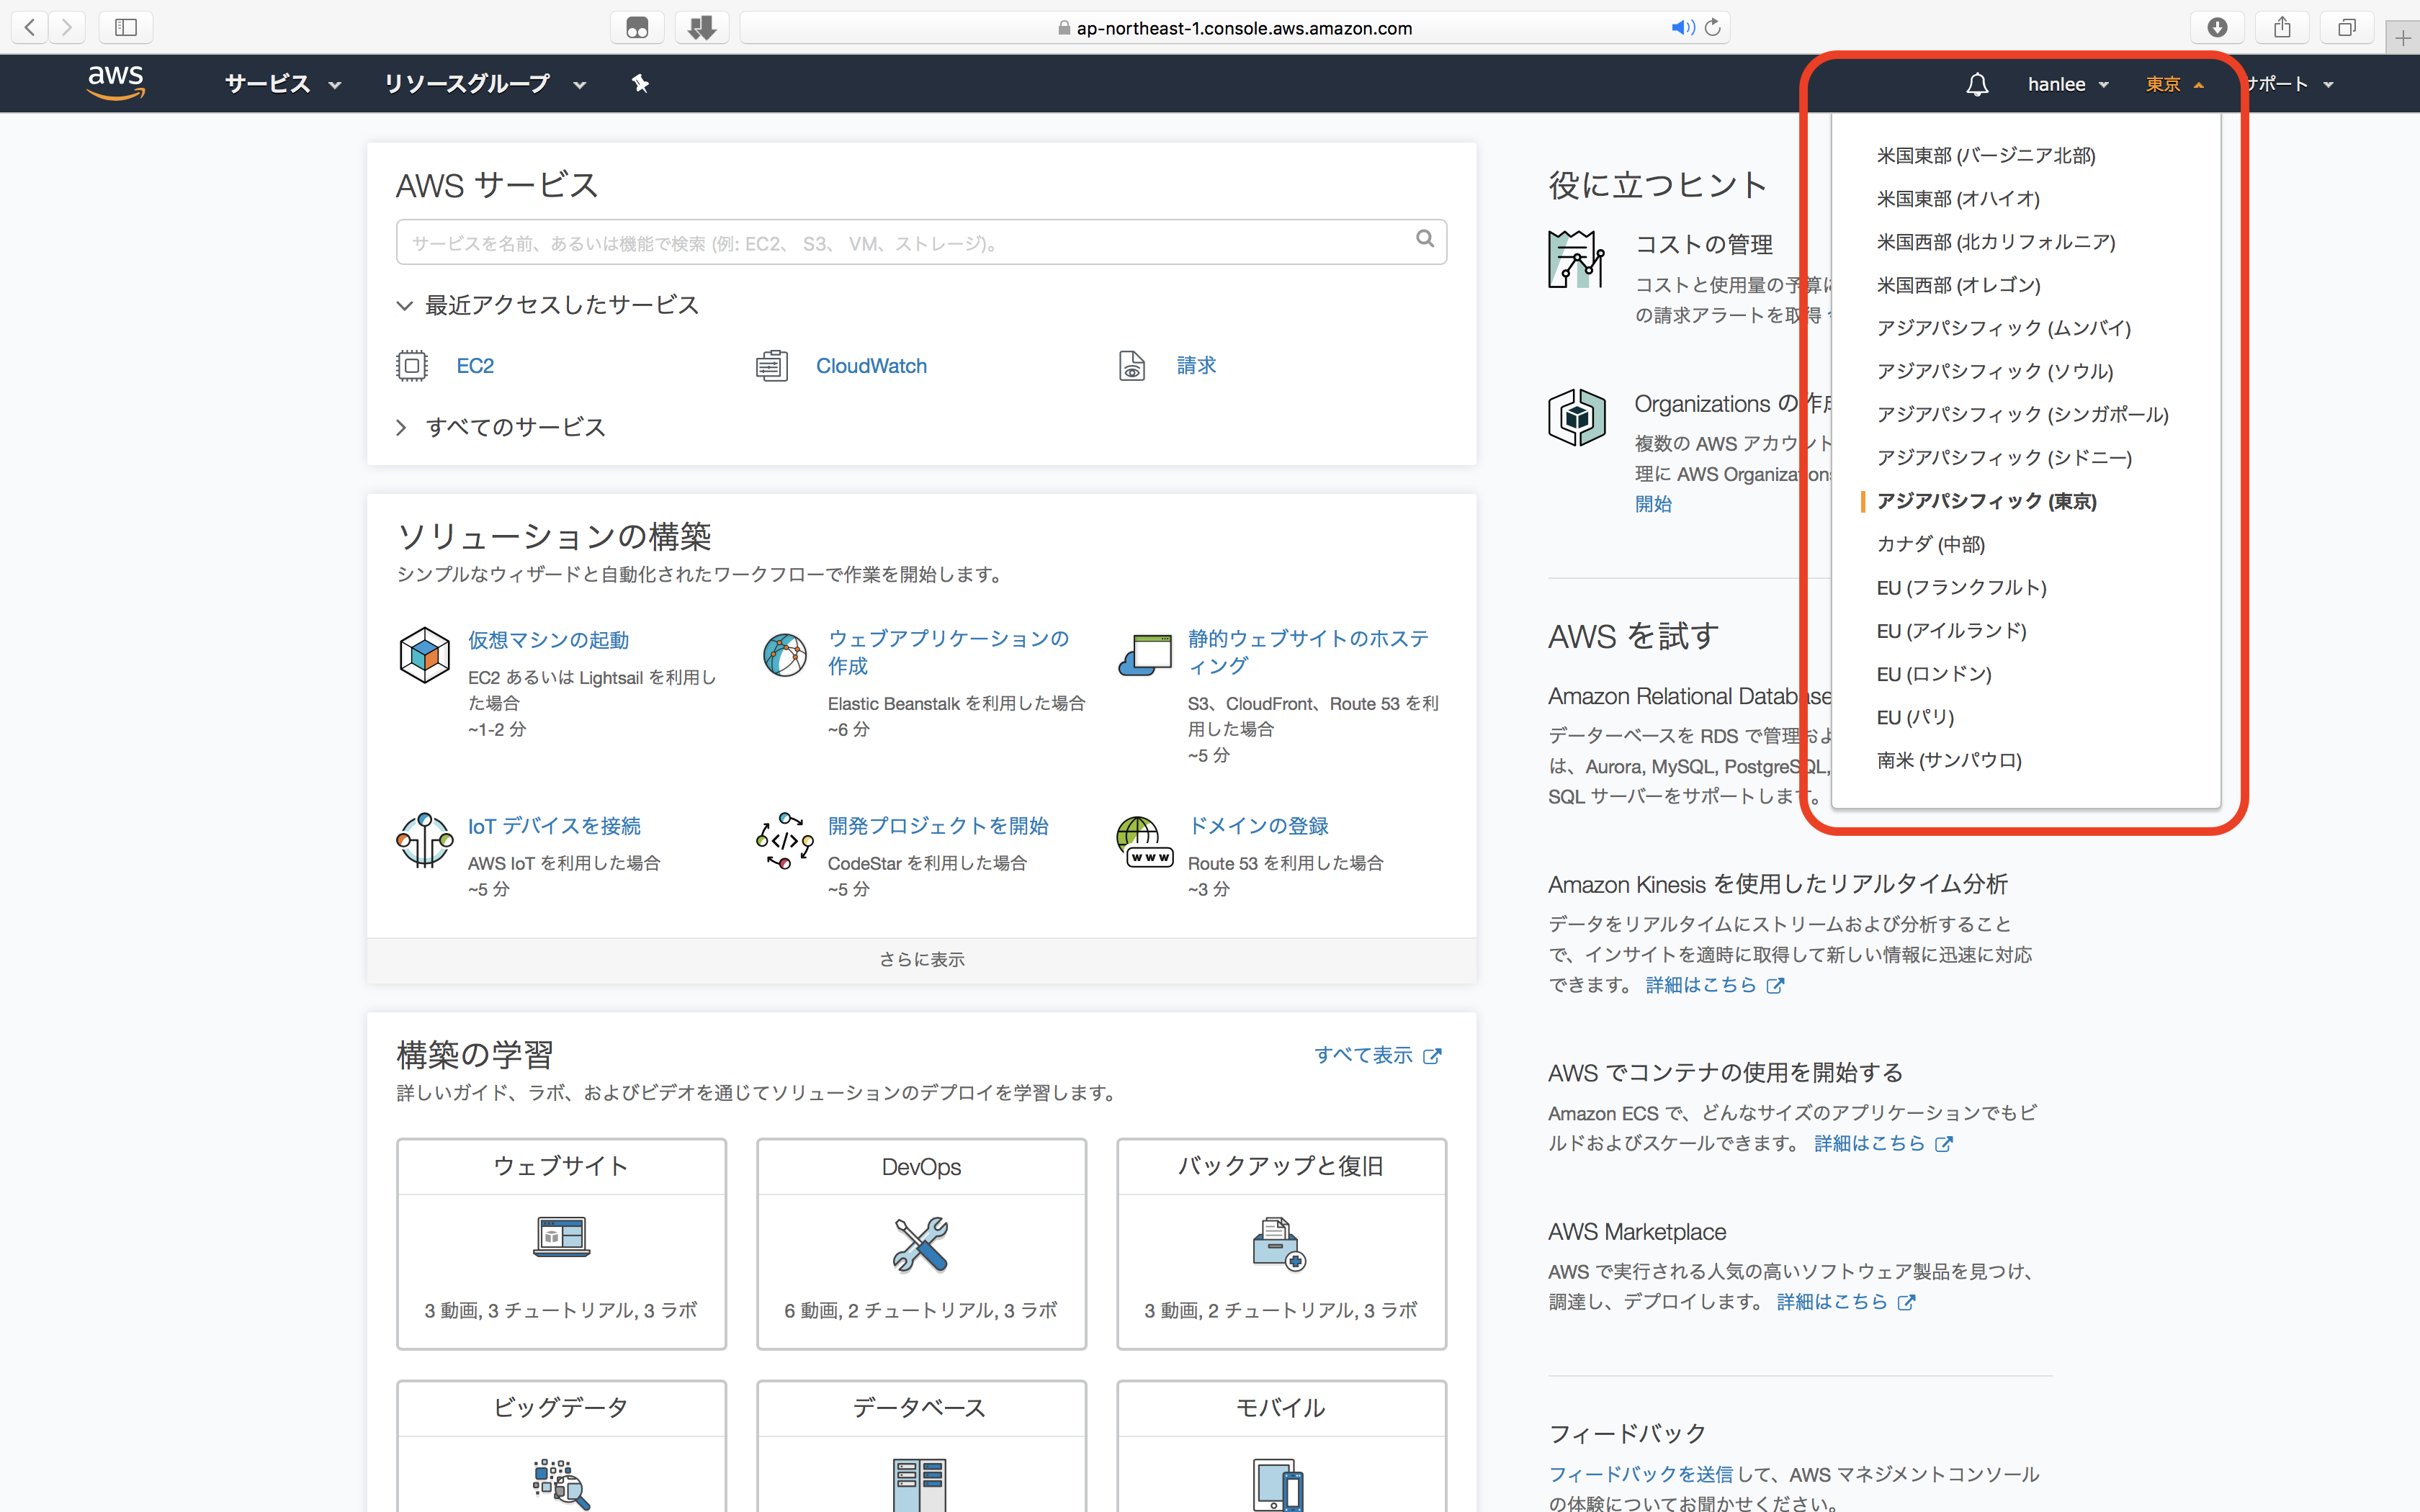Click the 請求 billing document icon
2420x1512 pixels.
[1132, 366]
